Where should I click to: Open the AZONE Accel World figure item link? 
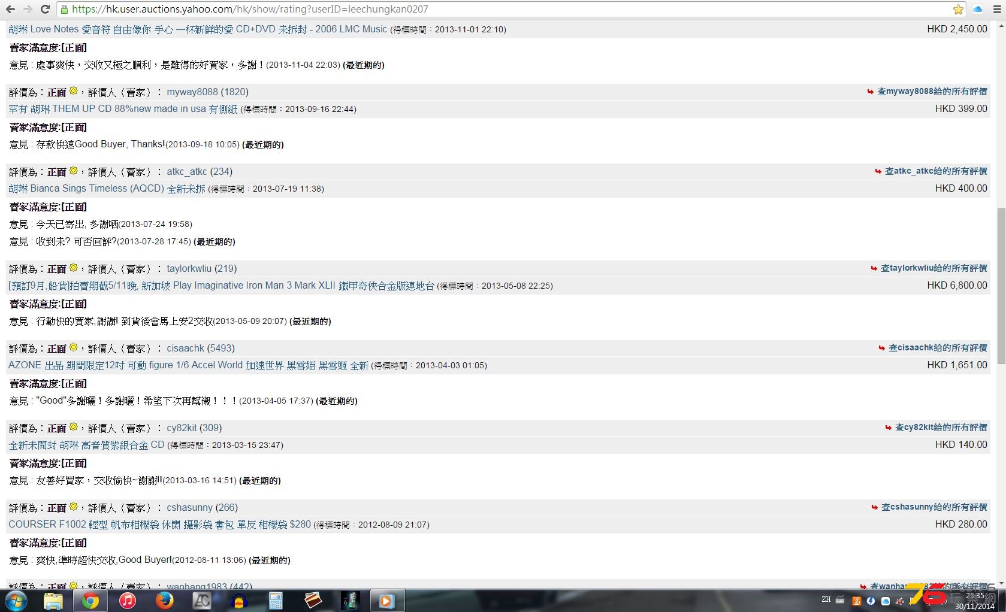point(188,365)
